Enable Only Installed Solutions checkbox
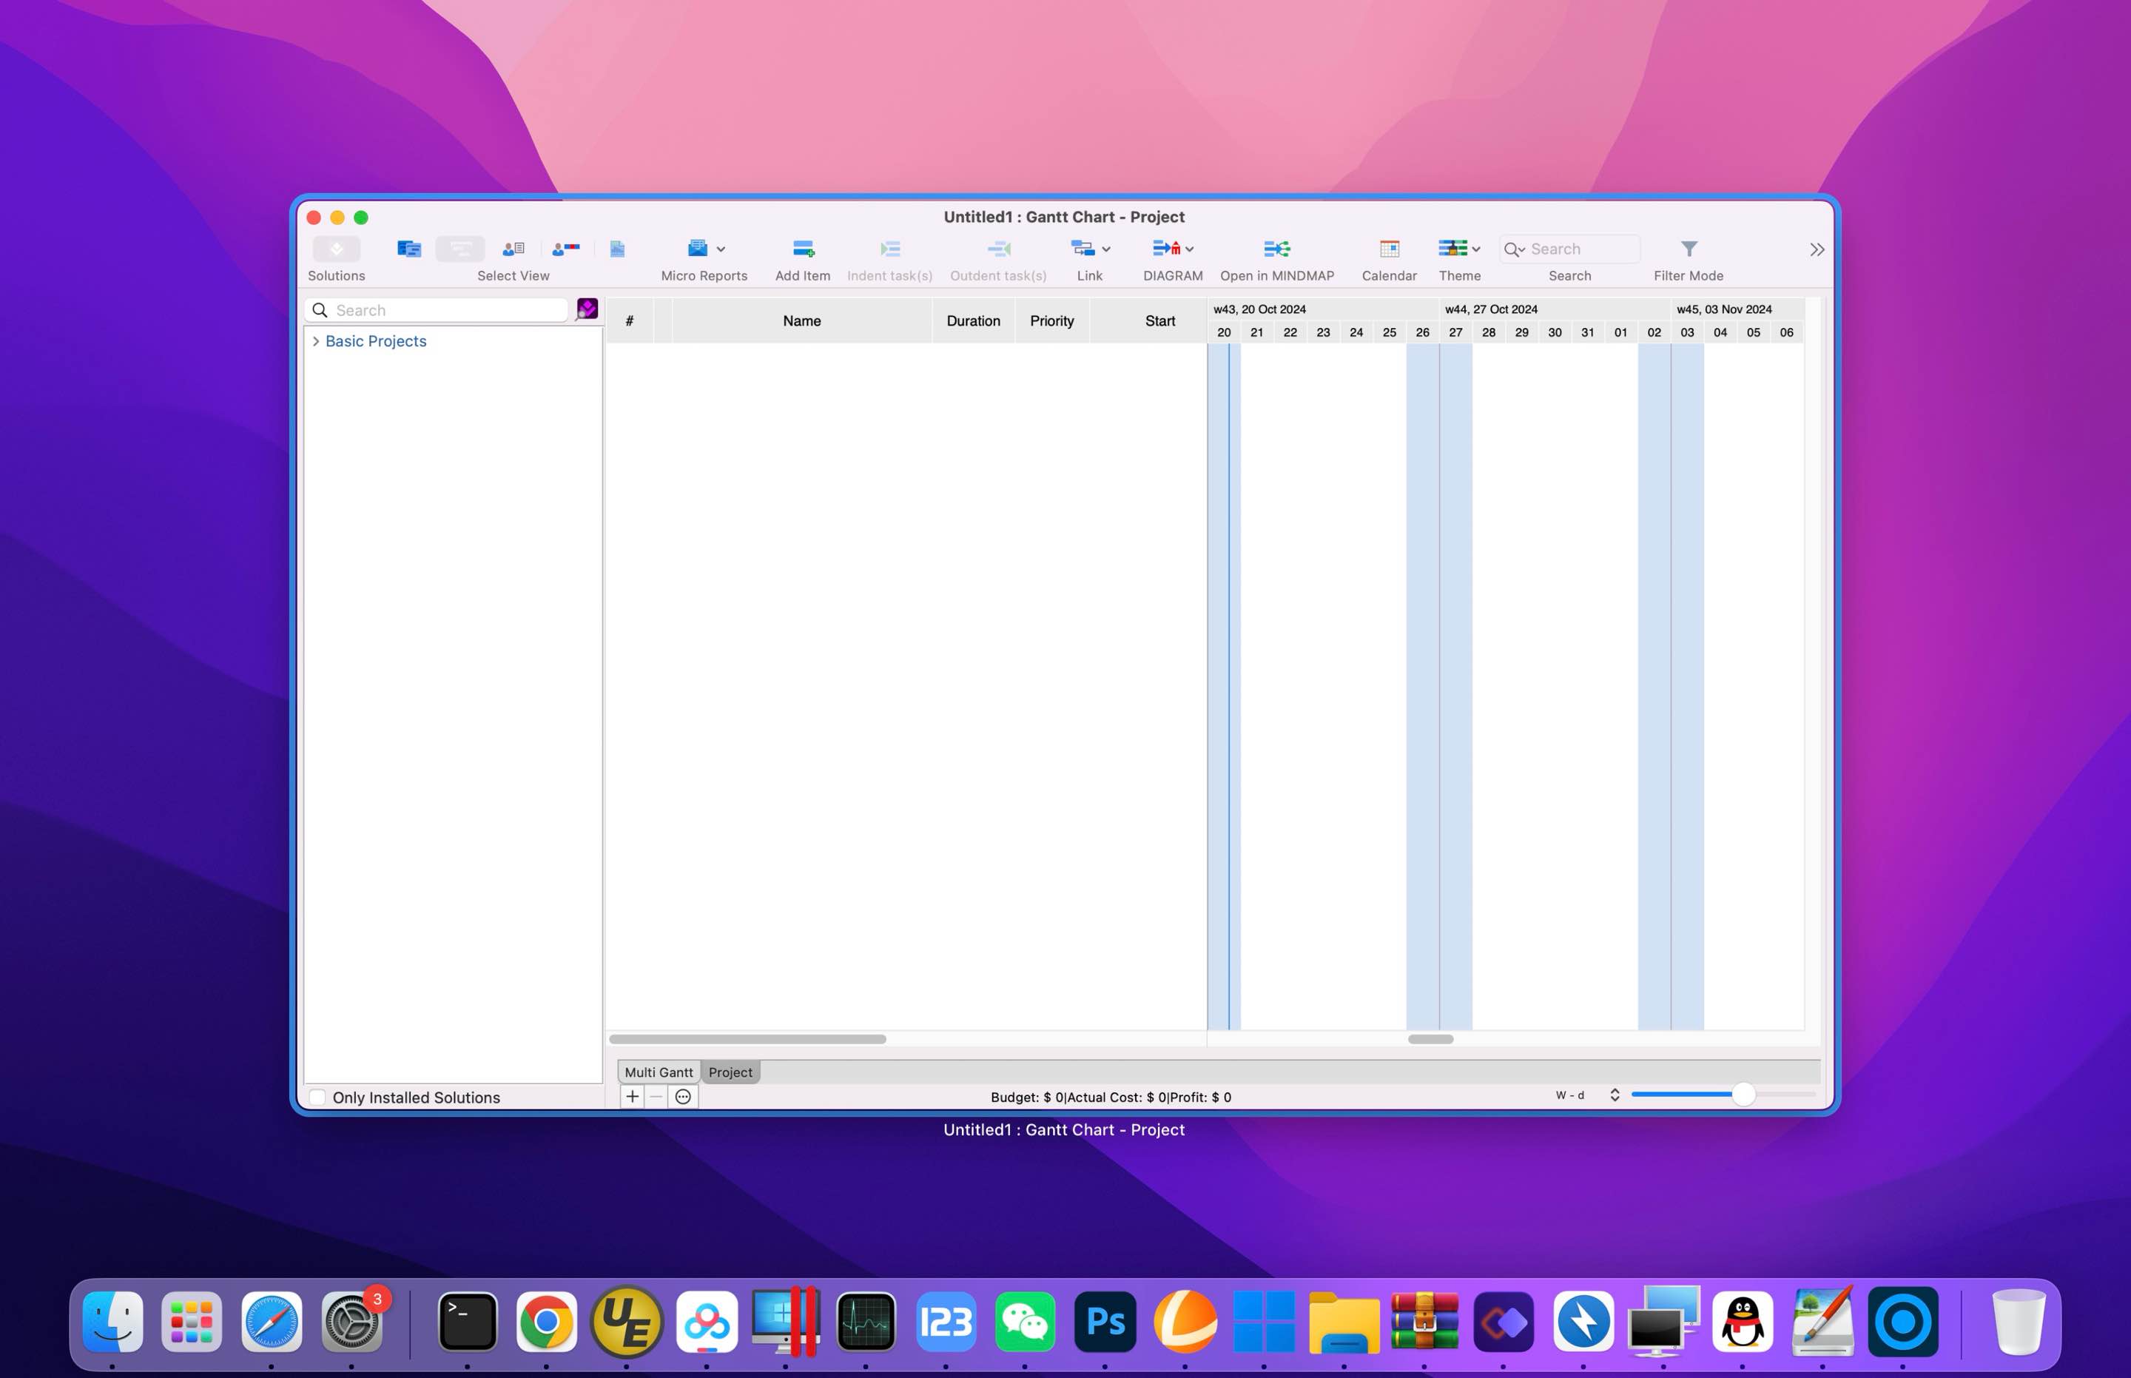Image resolution: width=2131 pixels, height=1378 pixels. tap(317, 1097)
